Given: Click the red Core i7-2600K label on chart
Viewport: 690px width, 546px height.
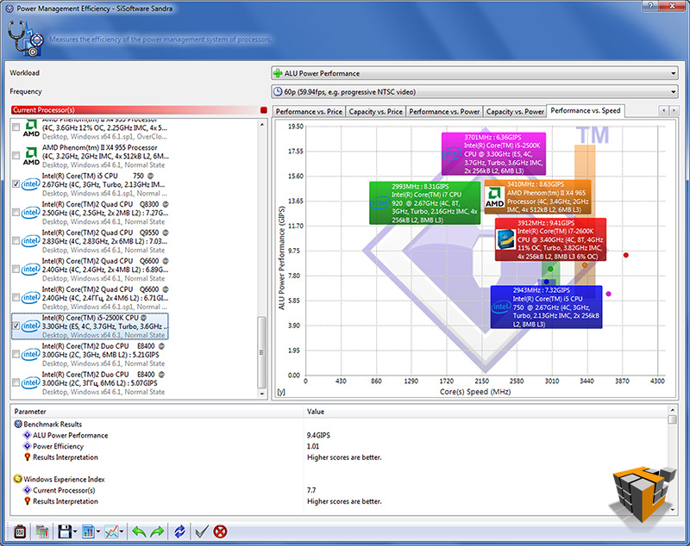Looking at the screenshot, I should 550,239.
